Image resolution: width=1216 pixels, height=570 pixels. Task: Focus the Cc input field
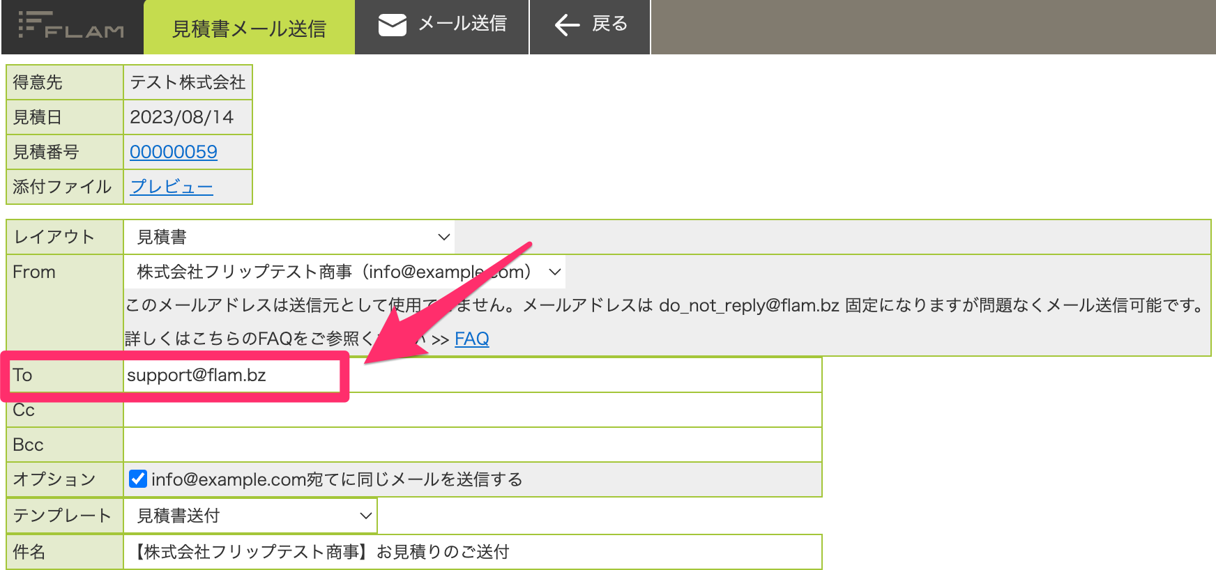point(473,410)
